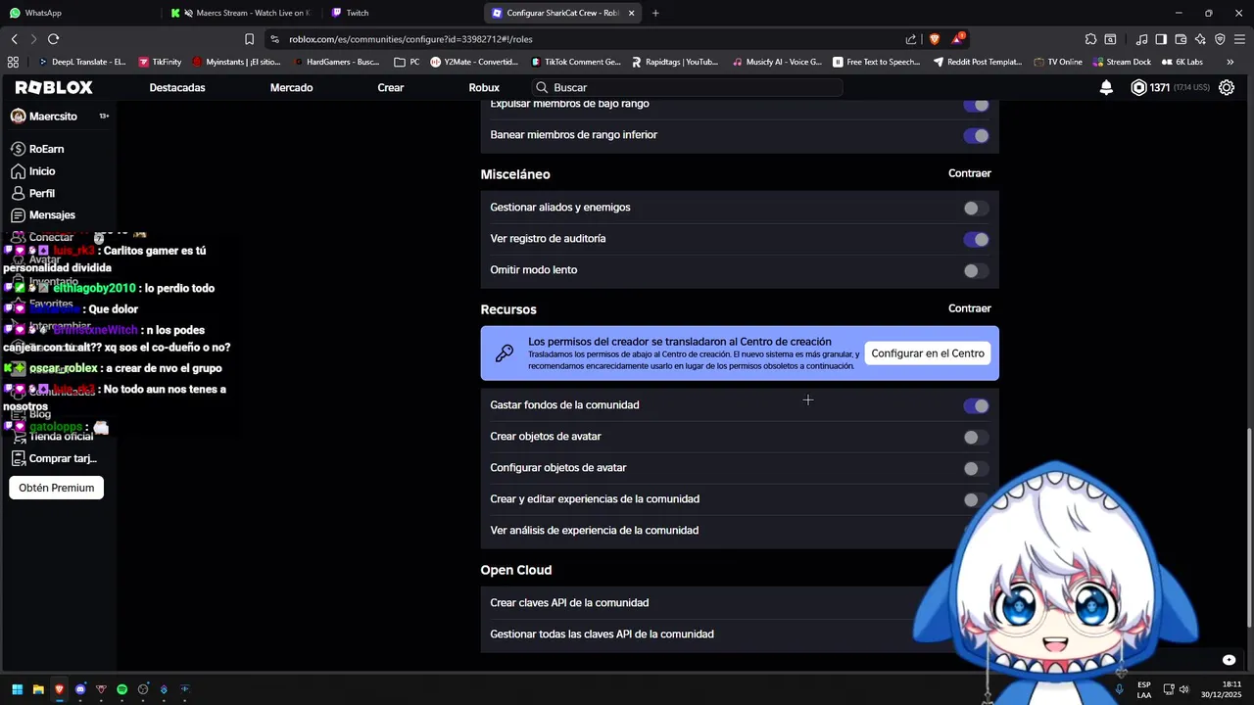Open Brave VPN shield icon
This screenshot has height=705, width=1254.
point(1220,39)
